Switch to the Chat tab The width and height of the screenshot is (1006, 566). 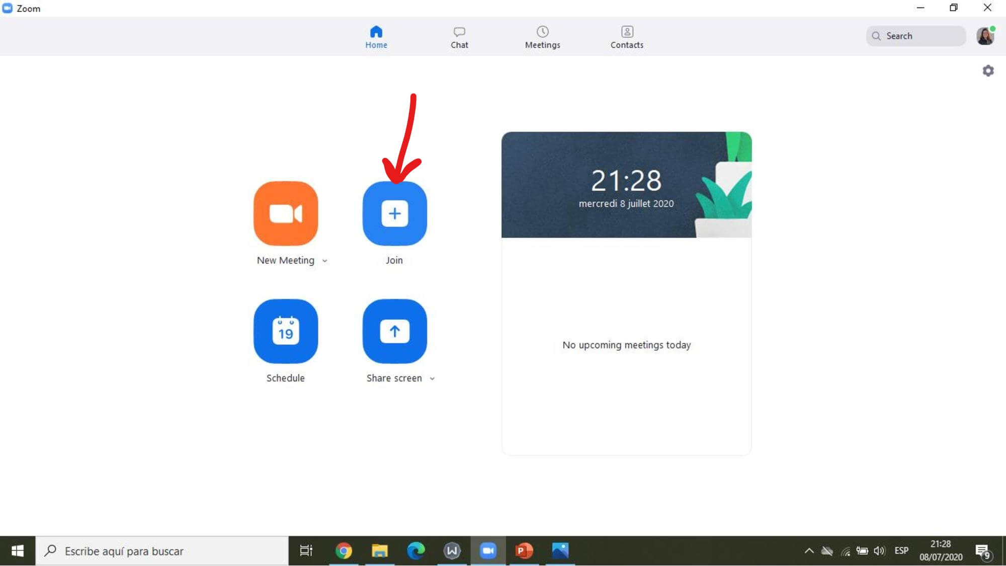459,37
